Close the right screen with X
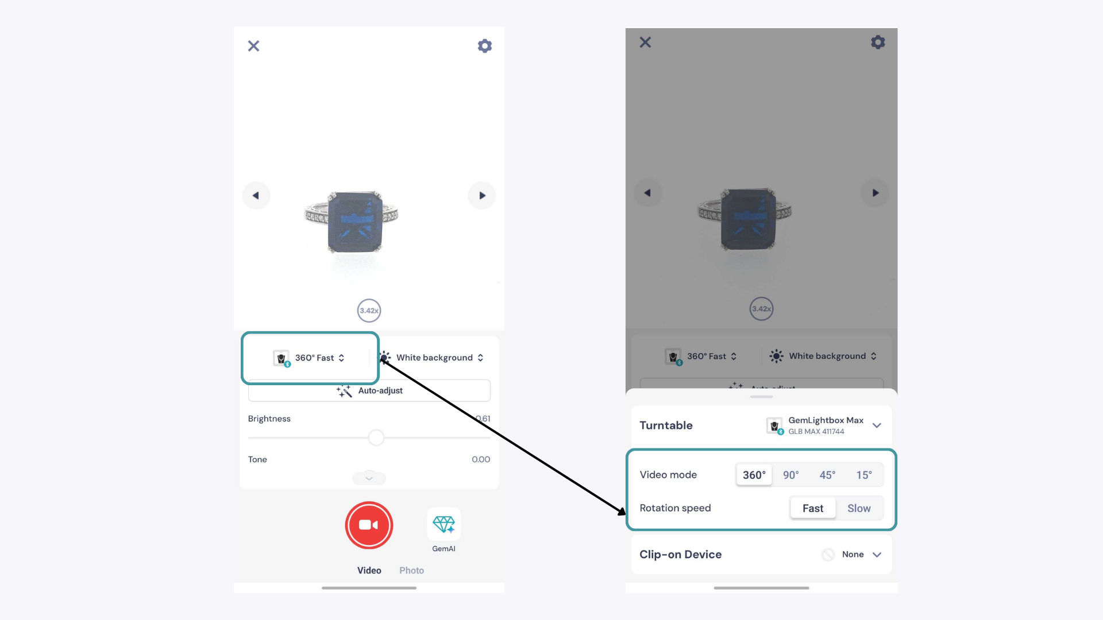 (x=645, y=42)
